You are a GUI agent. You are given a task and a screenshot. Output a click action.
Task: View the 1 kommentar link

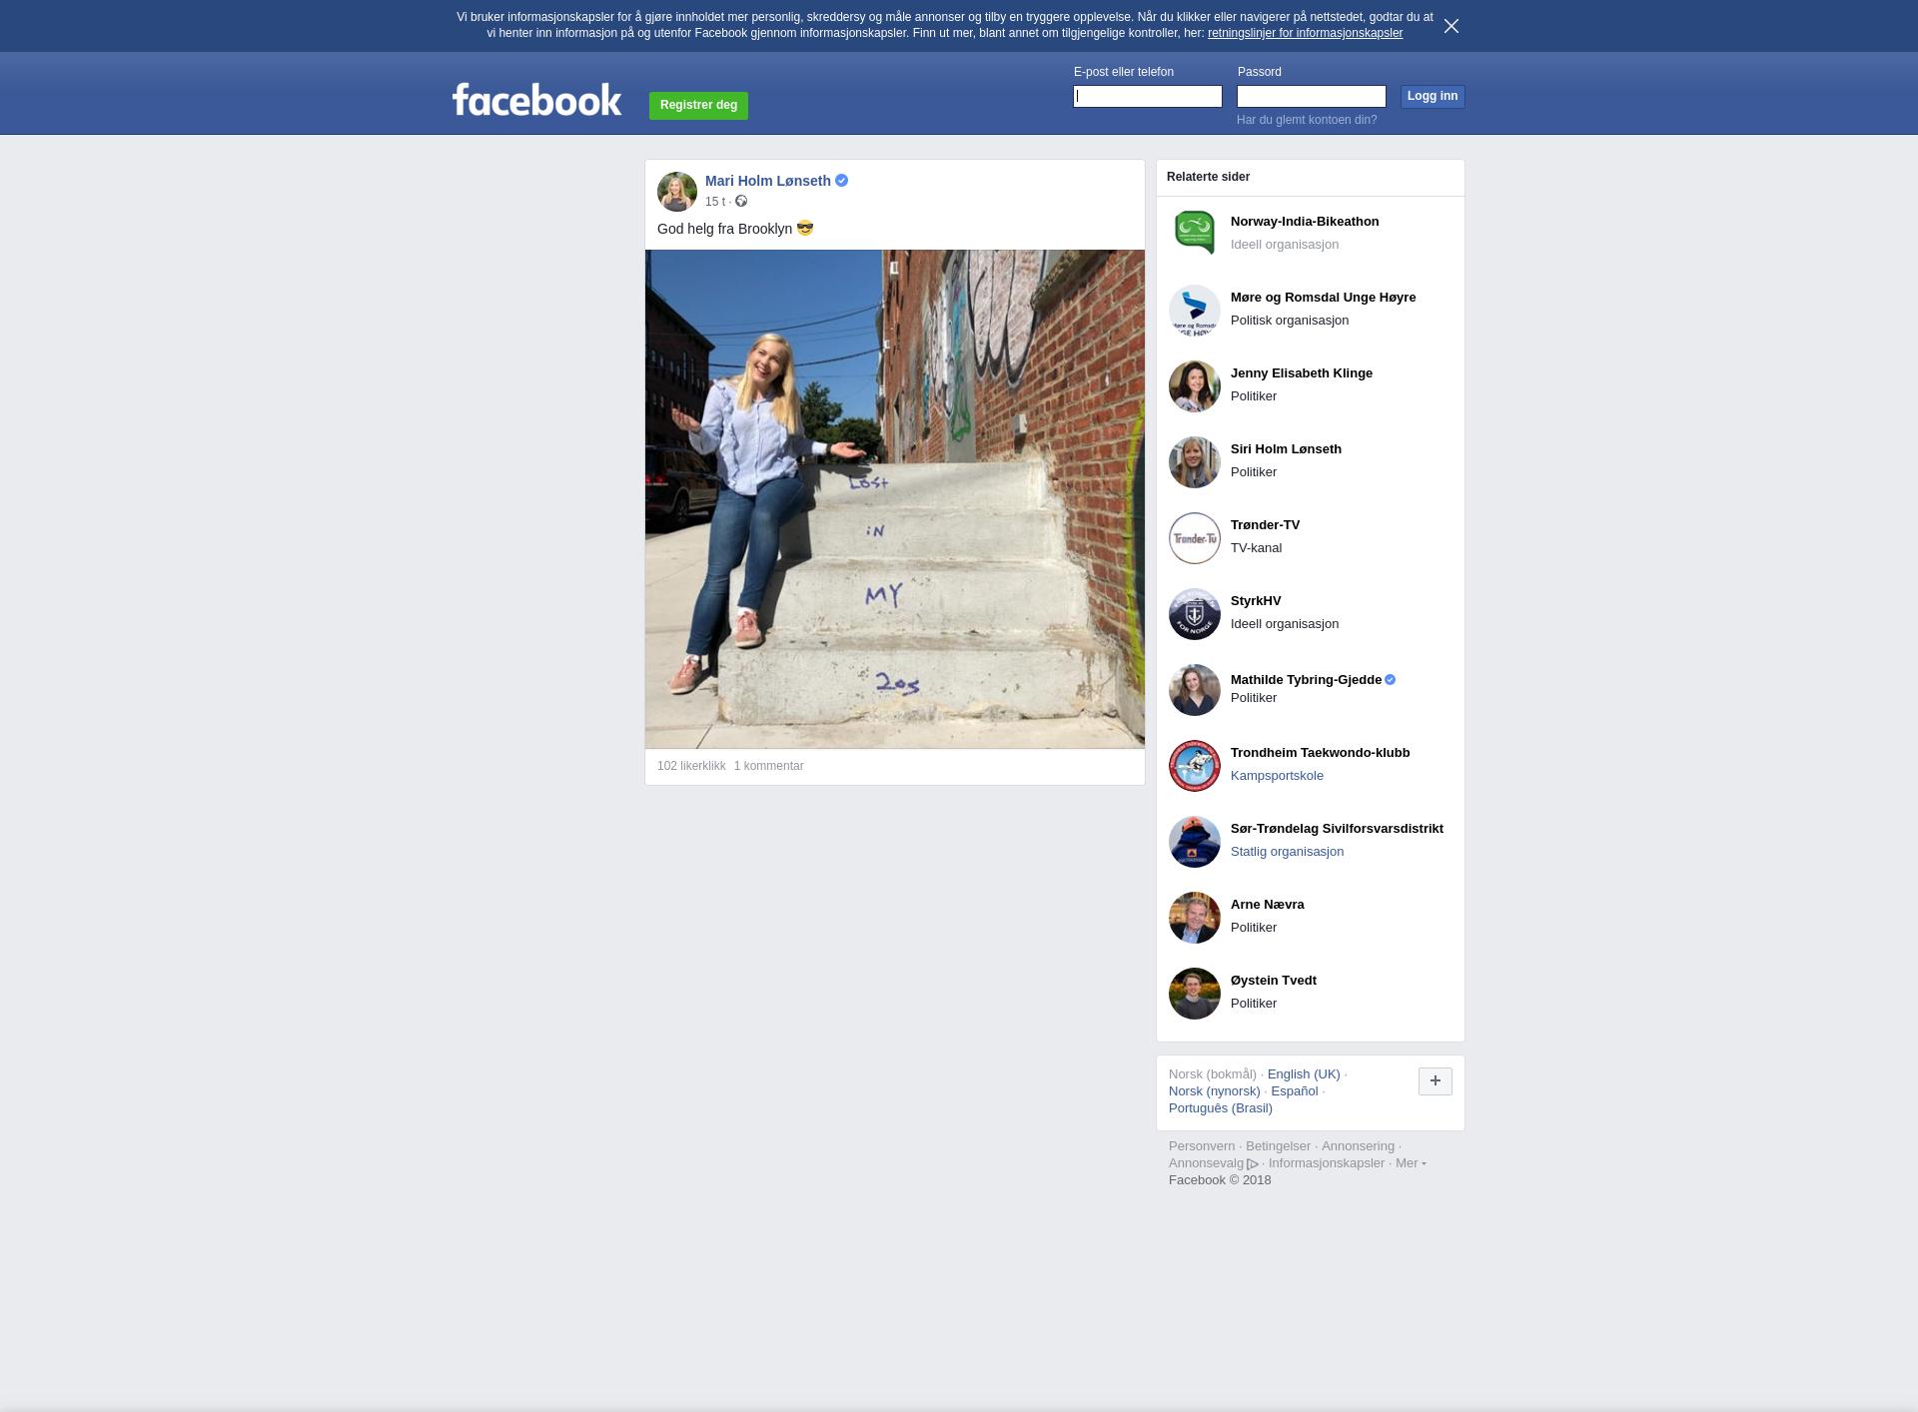(x=768, y=766)
